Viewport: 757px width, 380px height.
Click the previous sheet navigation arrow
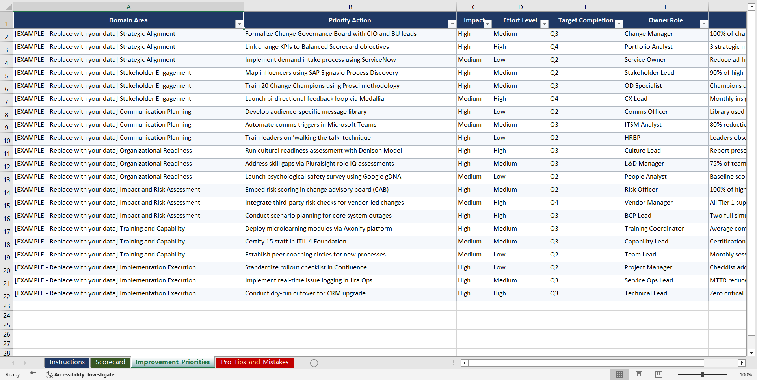pos(13,363)
